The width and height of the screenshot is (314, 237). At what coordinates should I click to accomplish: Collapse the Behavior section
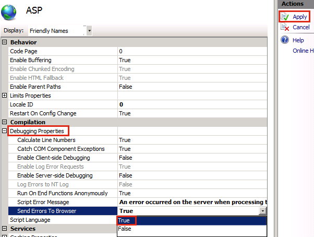4,42
